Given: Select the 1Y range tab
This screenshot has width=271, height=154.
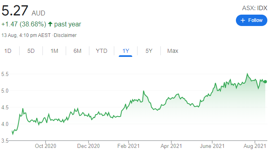Looking at the screenshot, I should pos(126,51).
